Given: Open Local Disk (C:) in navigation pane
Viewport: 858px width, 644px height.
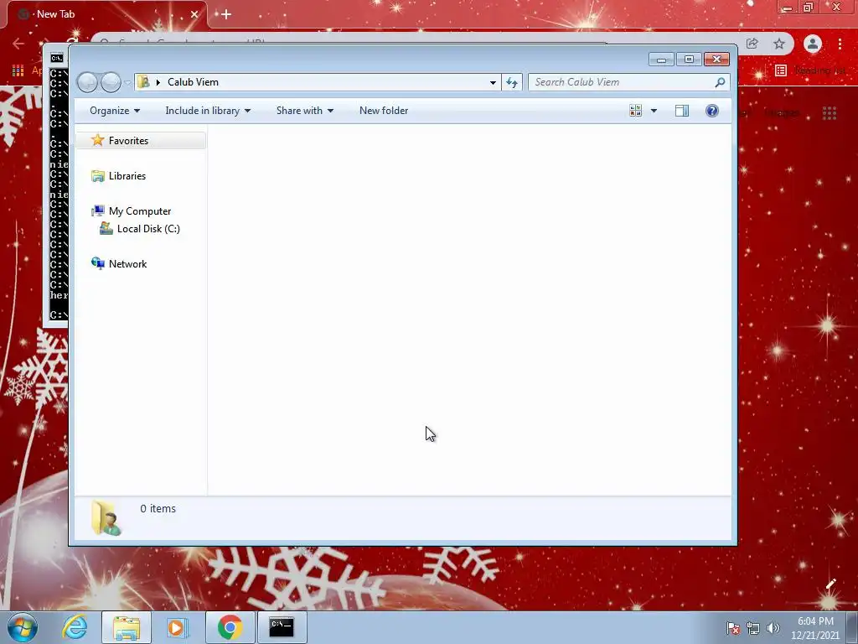Looking at the screenshot, I should coord(148,229).
